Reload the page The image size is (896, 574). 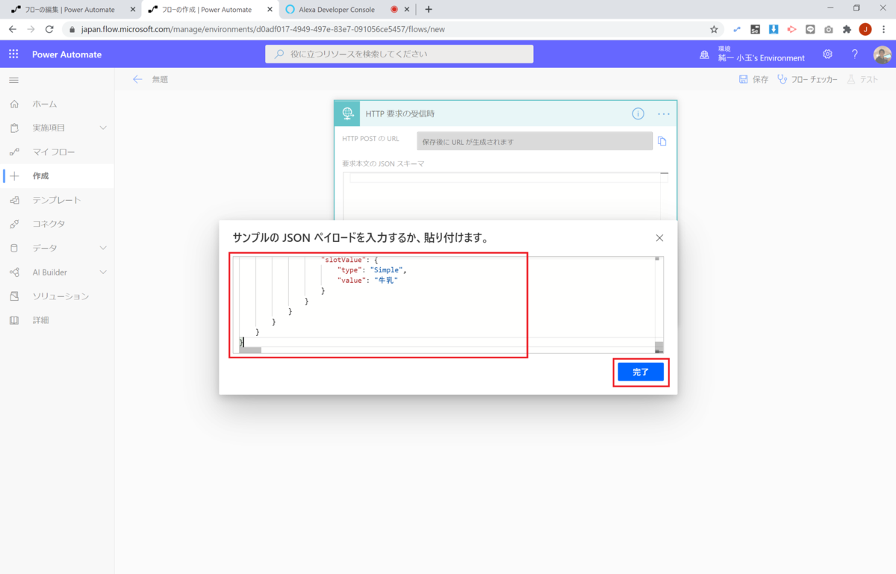coord(49,29)
